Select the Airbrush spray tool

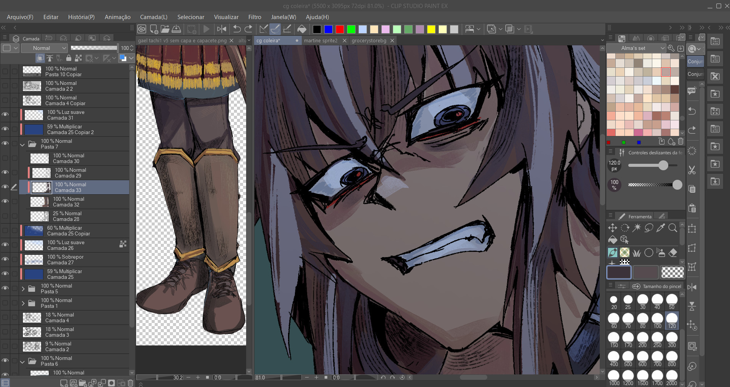coord(661,252)
